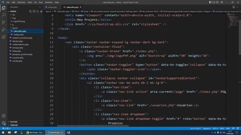Open colaboradores.php file

(x=20, y=45)
